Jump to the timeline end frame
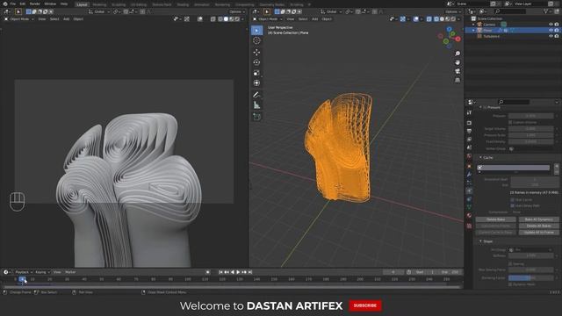Viewport: 562px width, 316px height. [x=250, y=272]
